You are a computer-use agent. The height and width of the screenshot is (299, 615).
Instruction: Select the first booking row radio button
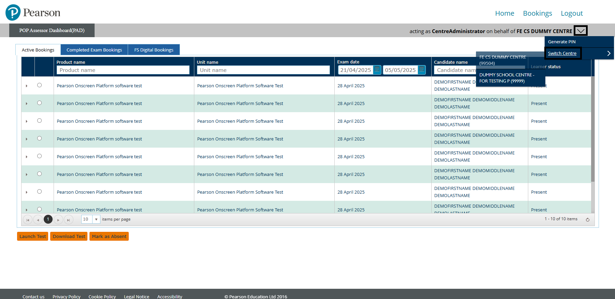pos(40,85)
